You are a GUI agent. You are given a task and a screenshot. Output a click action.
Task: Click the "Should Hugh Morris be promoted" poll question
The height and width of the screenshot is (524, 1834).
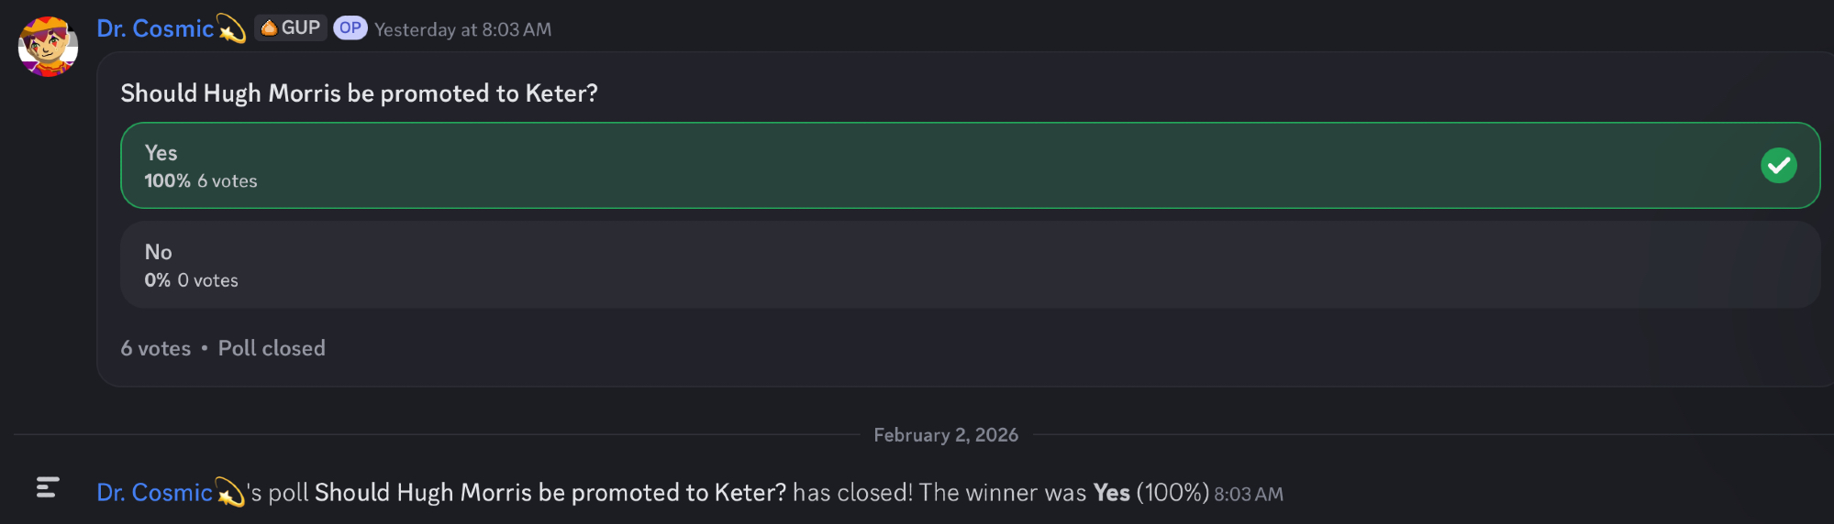pyautogui.click(x=359, y=93)
